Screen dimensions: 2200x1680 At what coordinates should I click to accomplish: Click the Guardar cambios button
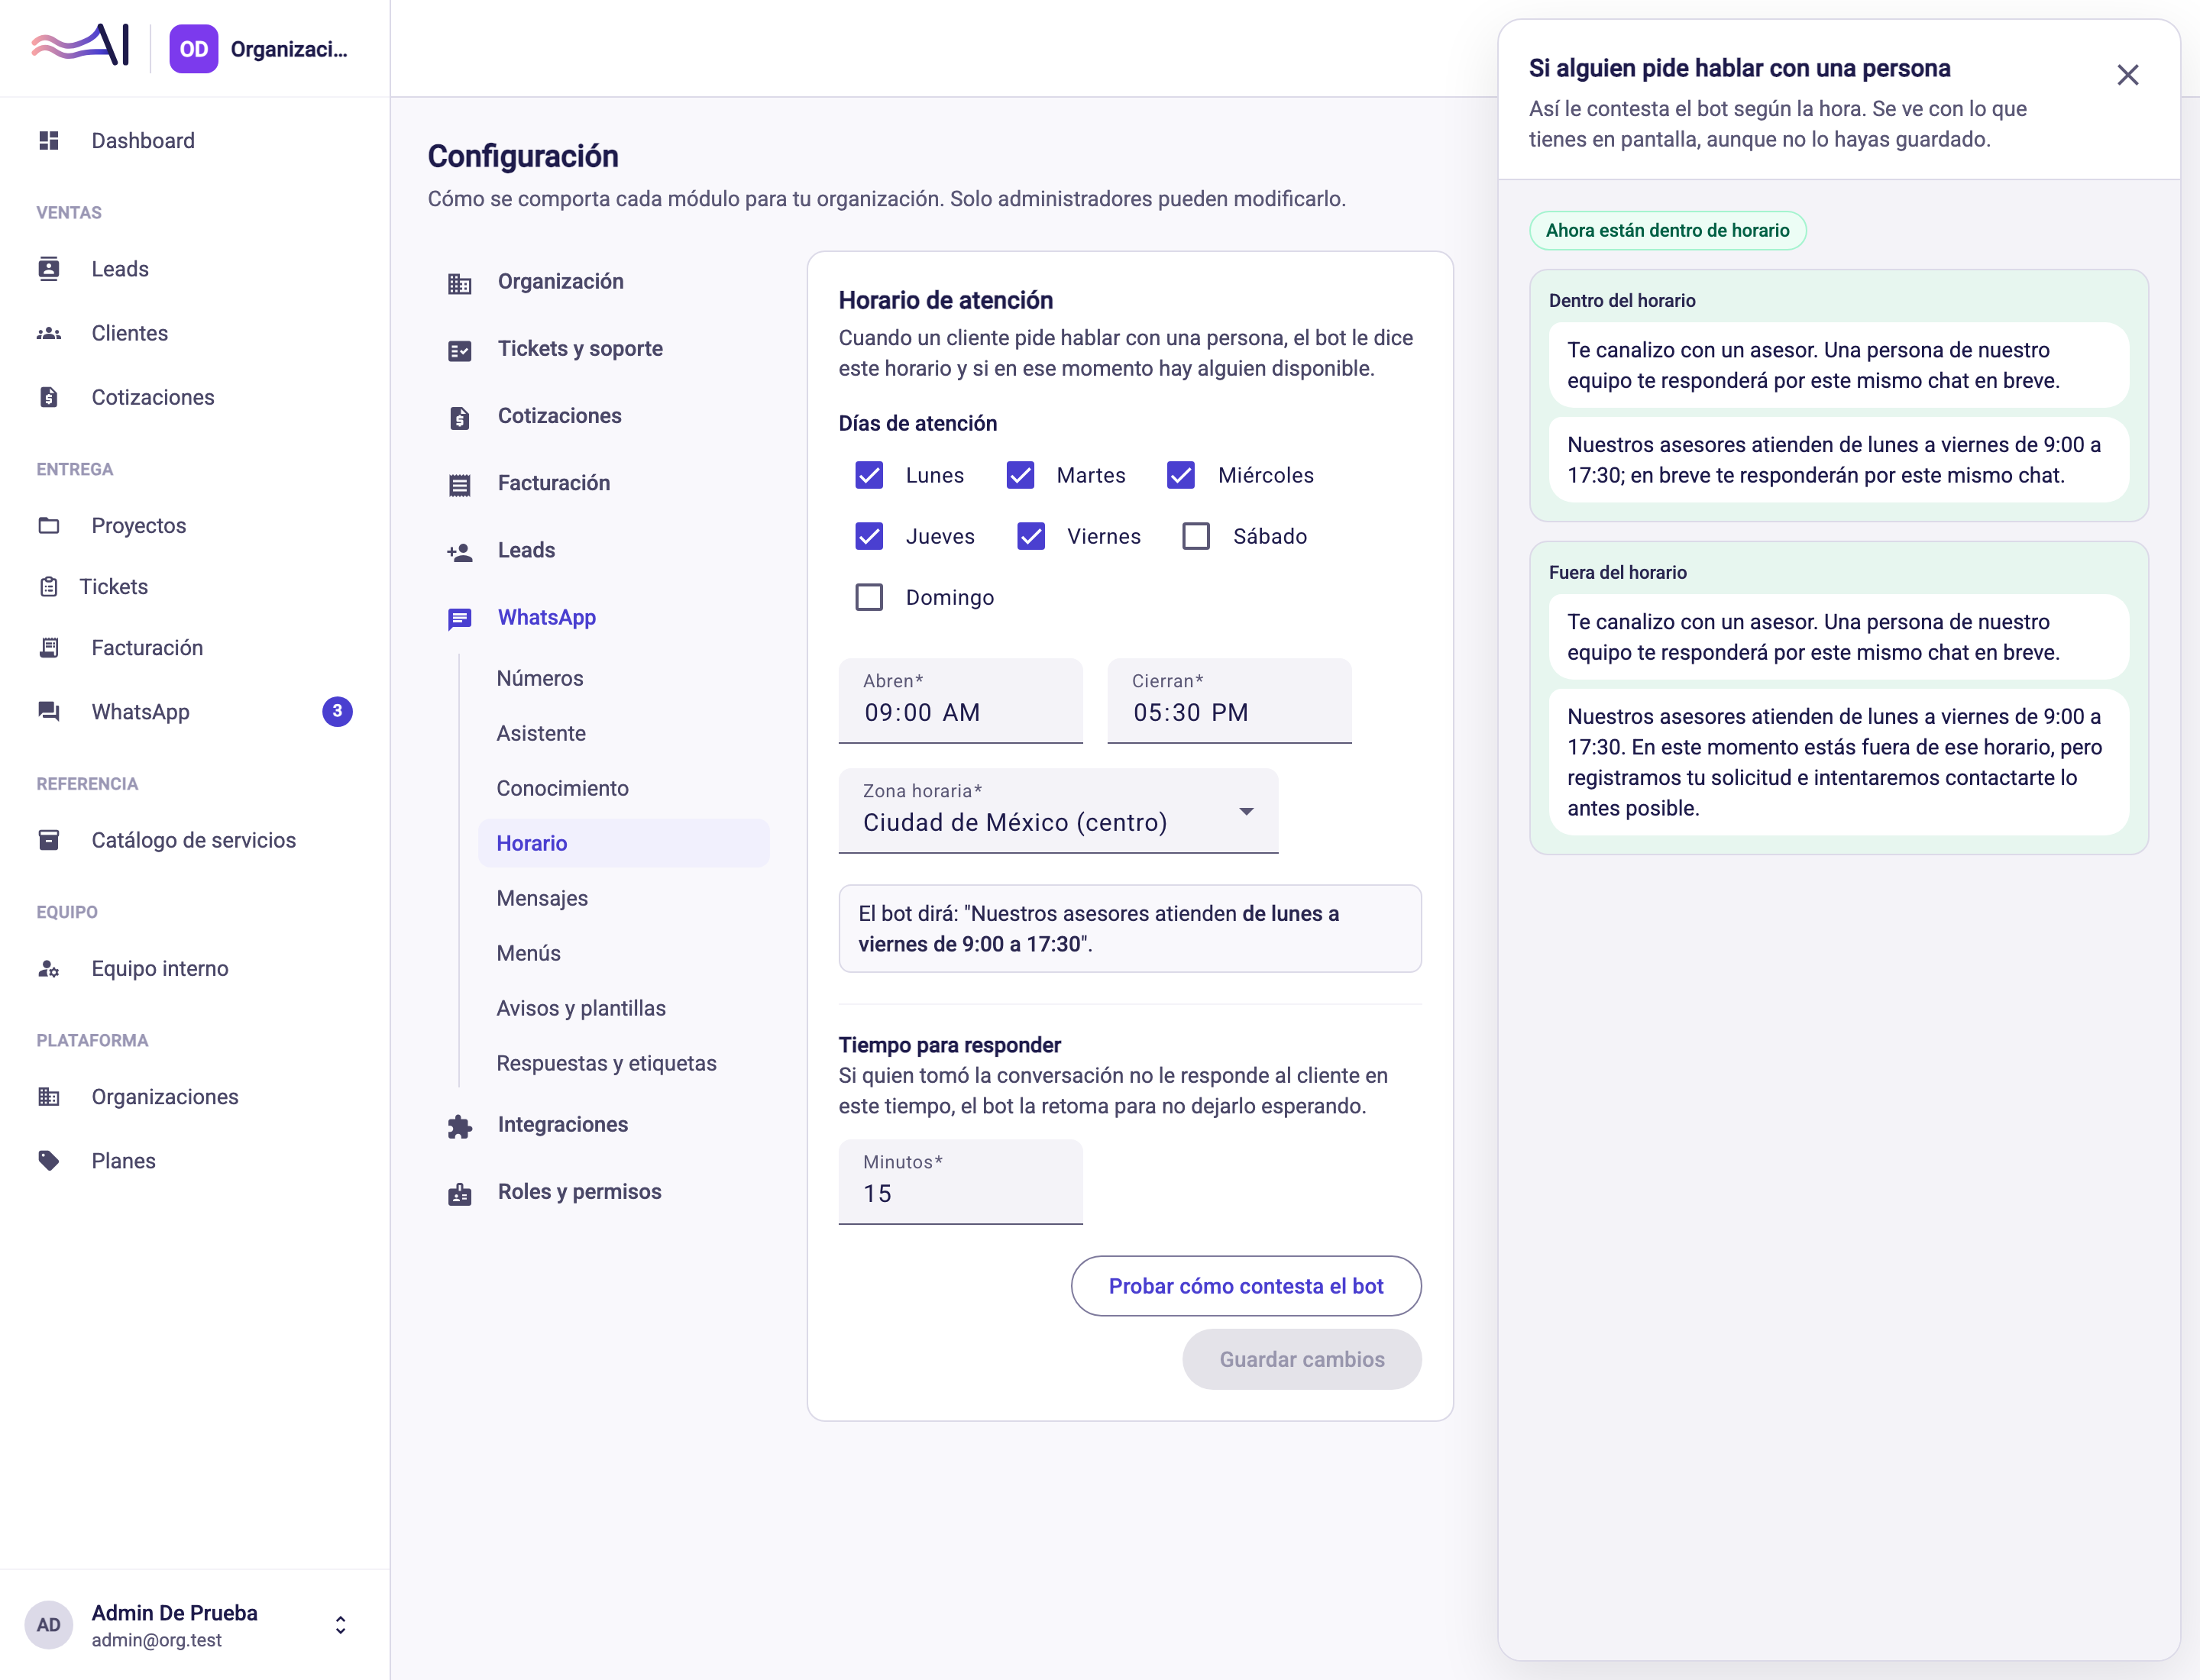(x=1302, y=1359)
